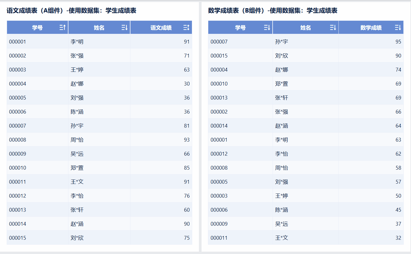Click 数学 score 95 of 孙*宇
The image size is (411, 254).
(398, 42)
